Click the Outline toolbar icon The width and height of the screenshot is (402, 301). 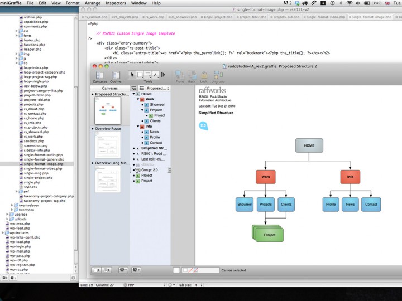[x=116, y=75]
